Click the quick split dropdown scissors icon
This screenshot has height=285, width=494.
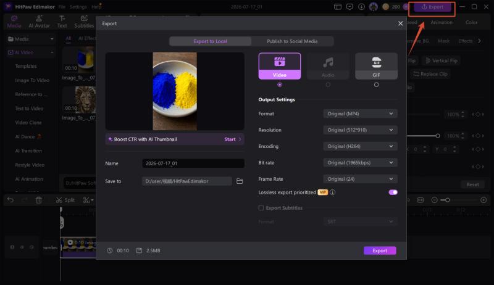coord(88,200)
